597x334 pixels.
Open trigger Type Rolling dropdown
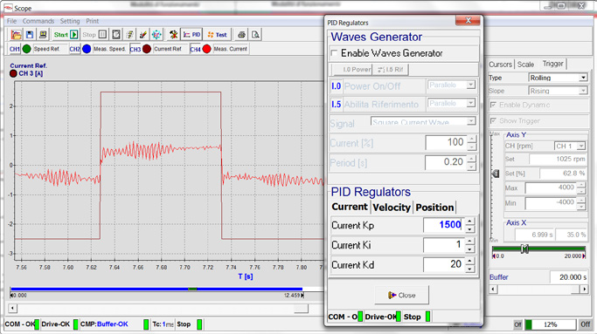point(558,78)
